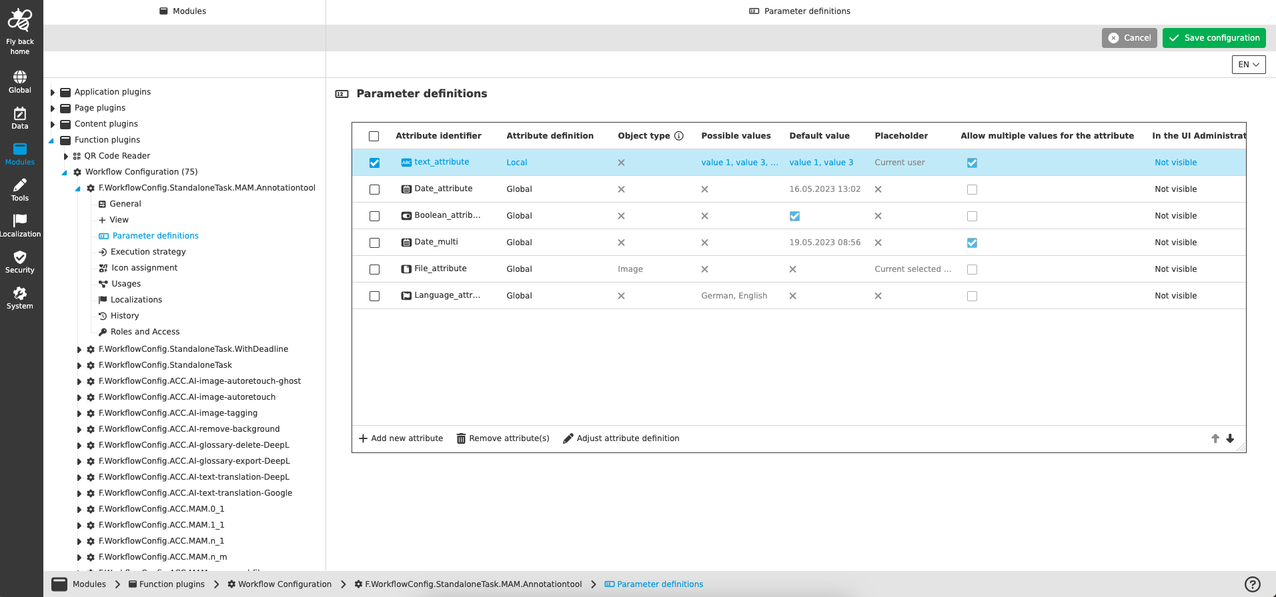Check the File_attribute row checkbox

[x=374, y=269]
